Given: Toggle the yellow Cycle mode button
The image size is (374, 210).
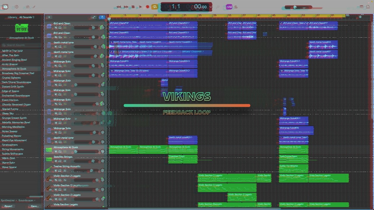Looking at the screenshot, I should click(155, 7).
